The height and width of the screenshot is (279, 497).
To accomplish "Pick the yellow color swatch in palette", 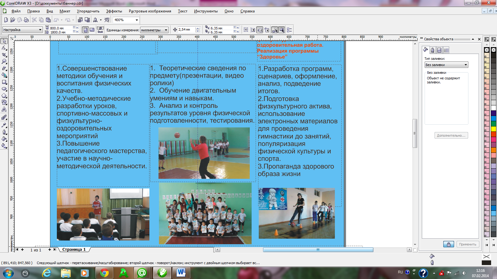I will 493,129.
